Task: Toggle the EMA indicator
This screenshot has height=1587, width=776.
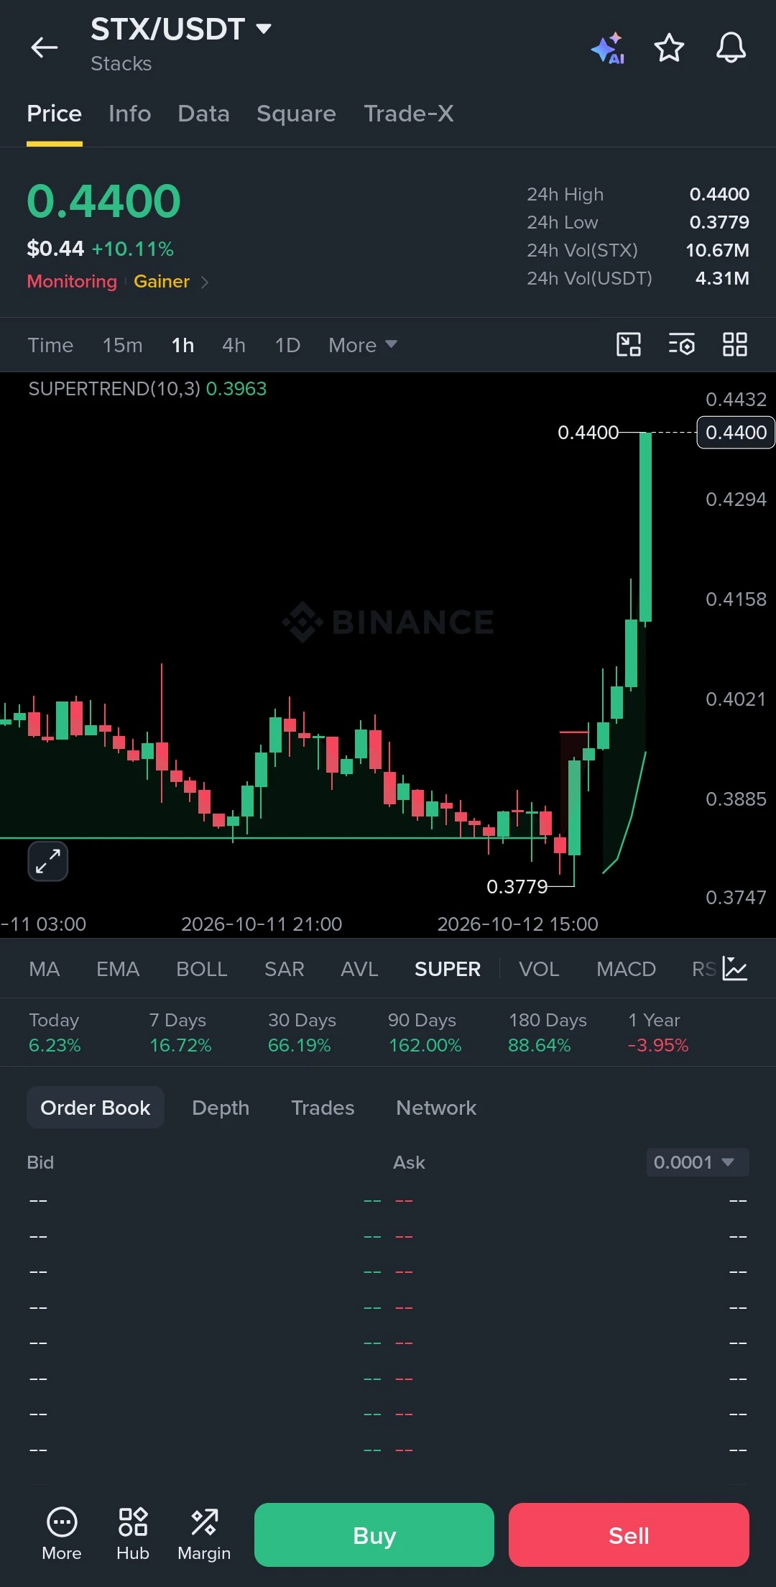Action: [x=118, y=969]
